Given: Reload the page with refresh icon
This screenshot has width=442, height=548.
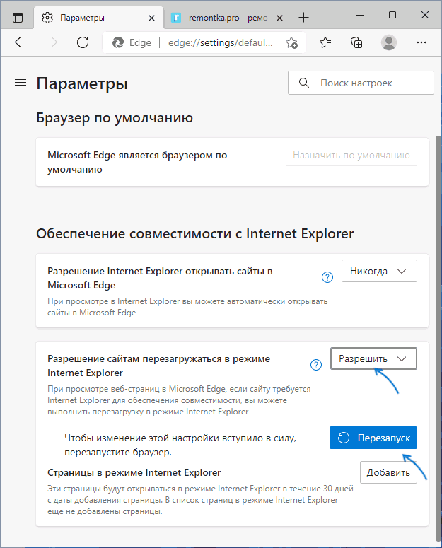Looking at the screenshot, I should pyautogui.click(x=83, y=42).
